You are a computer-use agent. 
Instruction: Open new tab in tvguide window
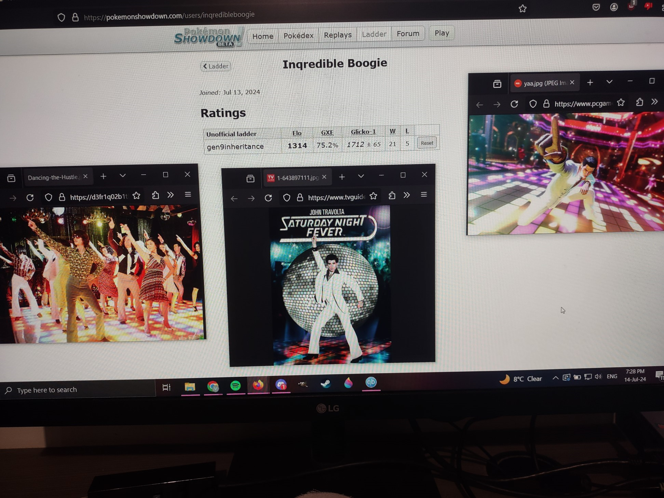[x=342, y=177]
